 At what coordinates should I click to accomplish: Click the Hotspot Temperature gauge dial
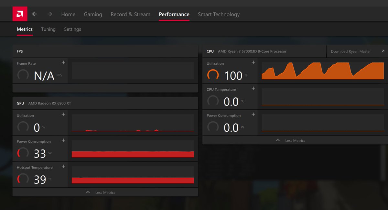click(x=23, y=179)
